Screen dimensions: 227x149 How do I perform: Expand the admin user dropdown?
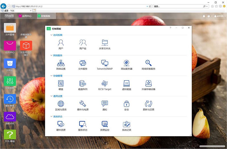pos(219,16)
